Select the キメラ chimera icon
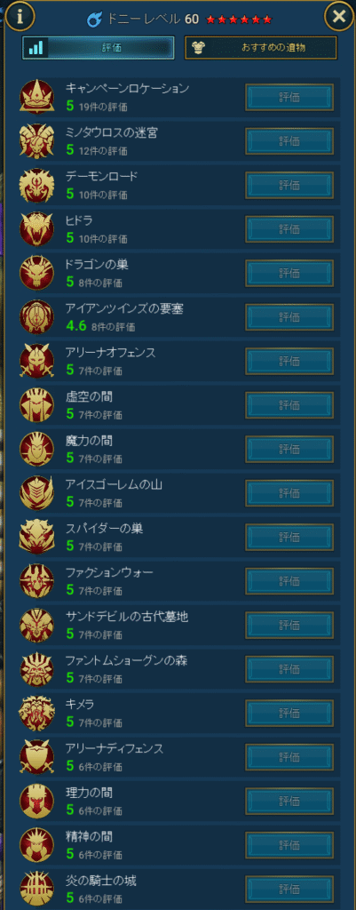The width and height of the screenshot is (356, 910). tap(37, 713)
